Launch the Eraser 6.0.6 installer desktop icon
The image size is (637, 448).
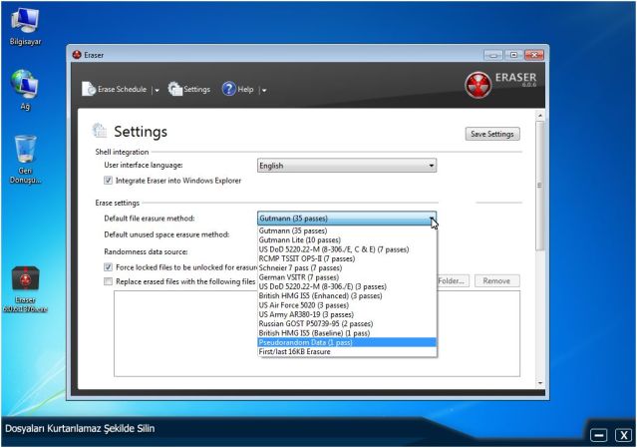25,289
